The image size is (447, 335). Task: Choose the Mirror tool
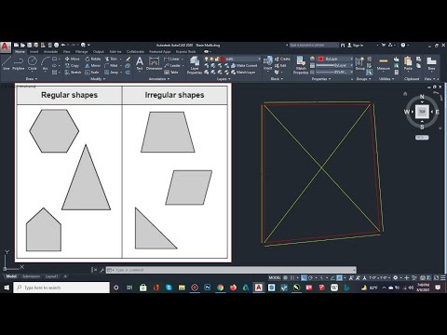pyautogui.click(x=93, y=65)
